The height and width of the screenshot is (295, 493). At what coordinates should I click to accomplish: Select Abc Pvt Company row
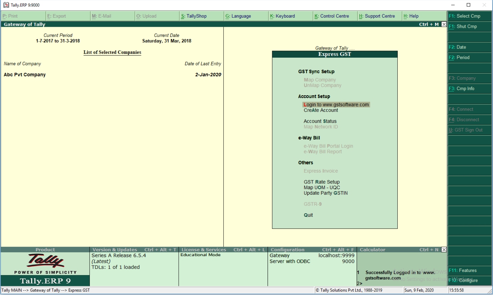click(x=112, y=75)
